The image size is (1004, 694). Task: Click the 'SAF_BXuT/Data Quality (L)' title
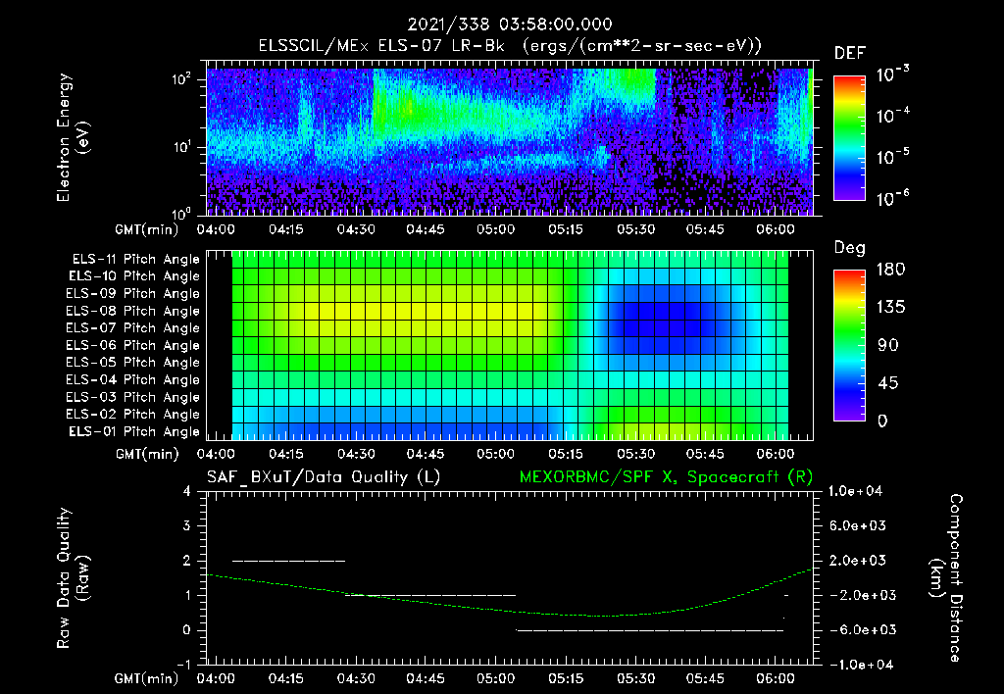pos(324,477)
